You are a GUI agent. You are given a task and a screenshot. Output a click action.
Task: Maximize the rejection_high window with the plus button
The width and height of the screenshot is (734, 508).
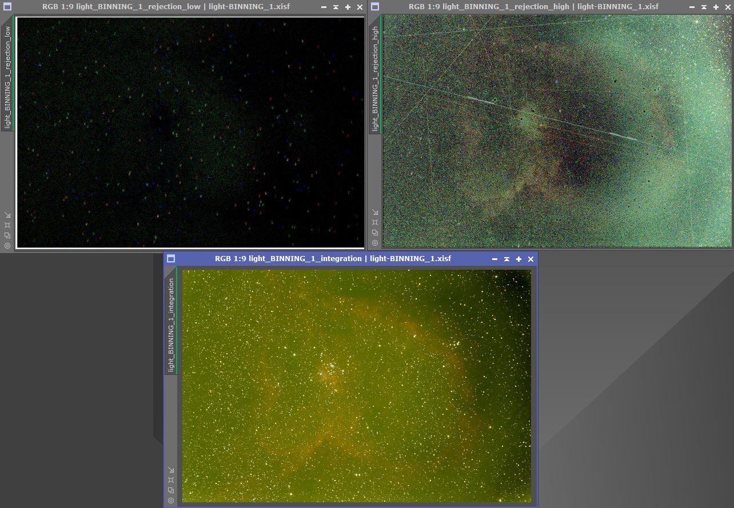pyautogui.click(x=715, y=7)
